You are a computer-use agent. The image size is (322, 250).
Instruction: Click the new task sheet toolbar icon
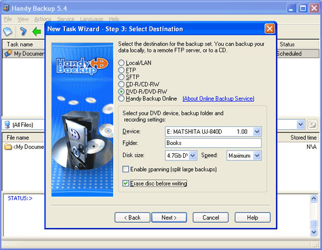(x=8, y=31)
